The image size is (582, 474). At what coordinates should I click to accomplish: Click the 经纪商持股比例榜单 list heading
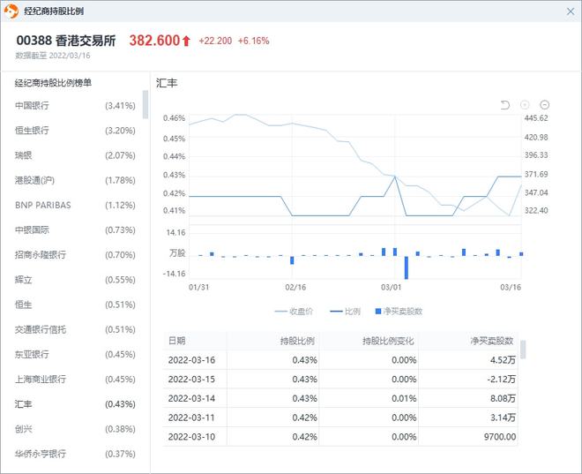pos(53,83)
